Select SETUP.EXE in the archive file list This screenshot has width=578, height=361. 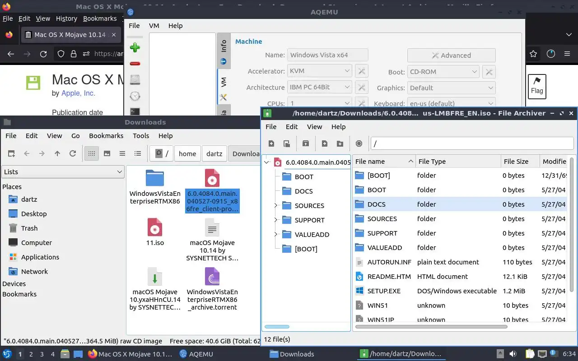[384, 291]
